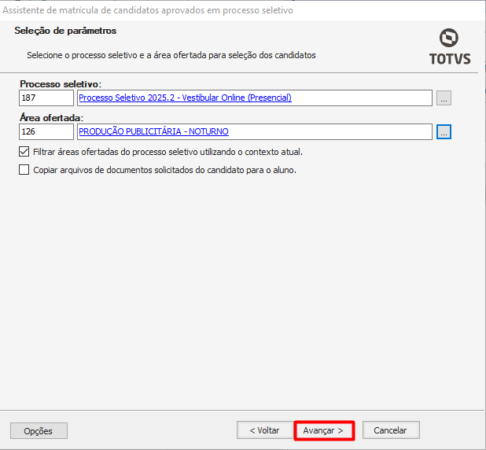The image size is (486, 450).
Task: Click the Opções button
Action: click(39, 430)
